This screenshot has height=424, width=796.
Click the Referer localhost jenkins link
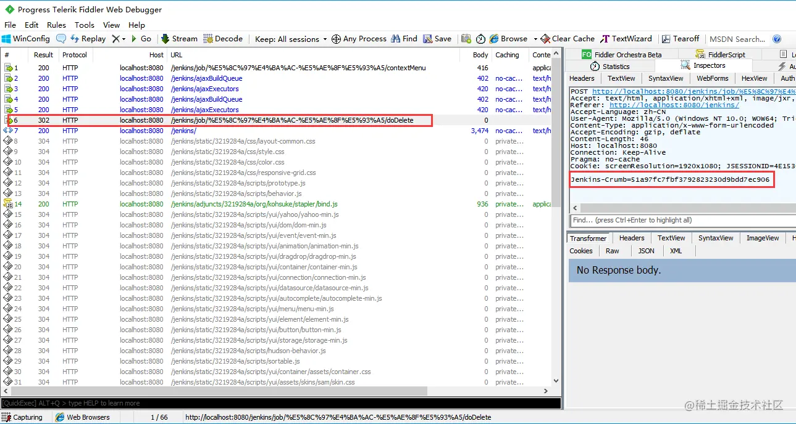pyautogui.click(x=674, y=105)
